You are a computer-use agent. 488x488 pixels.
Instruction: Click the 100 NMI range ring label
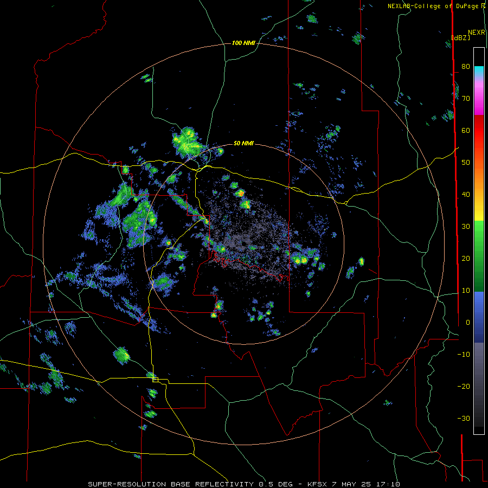(x=243, y=43)
